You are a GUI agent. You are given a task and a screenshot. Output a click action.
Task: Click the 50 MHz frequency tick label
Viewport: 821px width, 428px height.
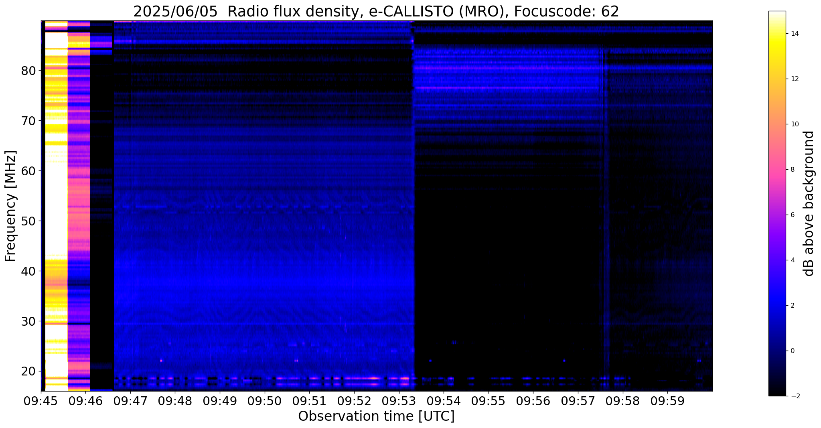click(28, 221)
